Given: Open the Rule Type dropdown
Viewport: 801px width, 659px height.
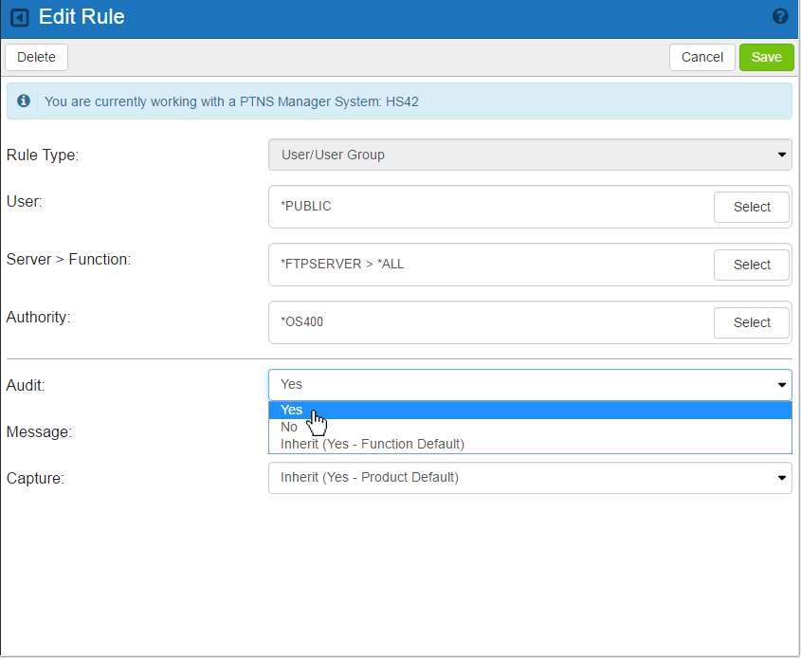Looking at the screenshot, I should click(529, 155).
